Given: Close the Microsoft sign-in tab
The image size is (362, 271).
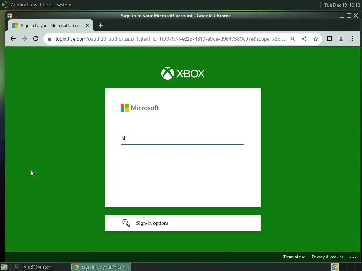Looking at the screenshot, I should coord(87,25).
